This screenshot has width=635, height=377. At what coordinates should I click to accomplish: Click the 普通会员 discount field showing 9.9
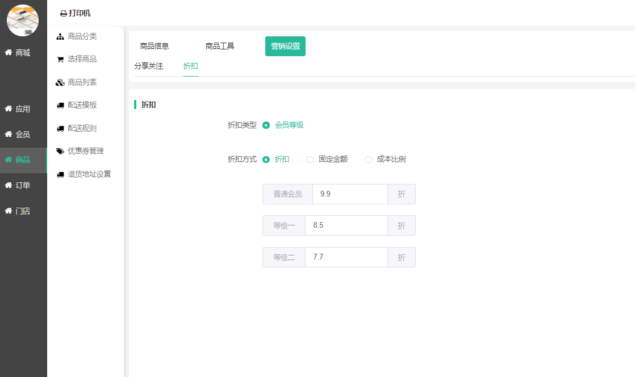tap(350, 194)
